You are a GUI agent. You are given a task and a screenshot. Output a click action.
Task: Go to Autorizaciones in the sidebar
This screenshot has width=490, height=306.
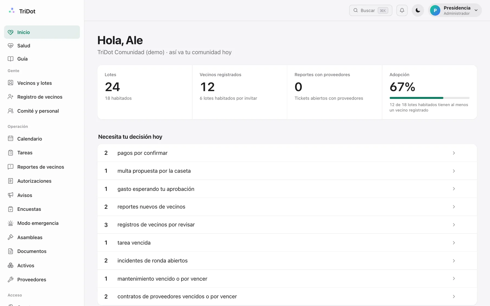[42, 181]
